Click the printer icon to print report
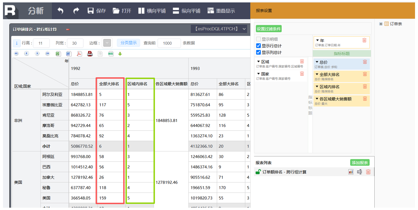 click(90, 54)
